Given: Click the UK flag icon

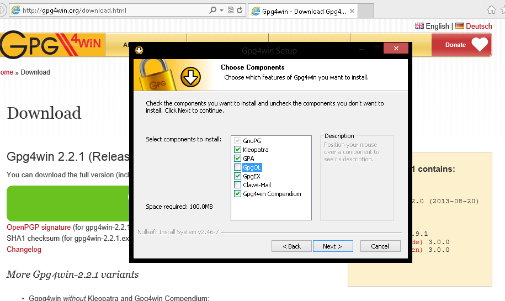Looking at the screenshot, I should [x=419, y=26].
